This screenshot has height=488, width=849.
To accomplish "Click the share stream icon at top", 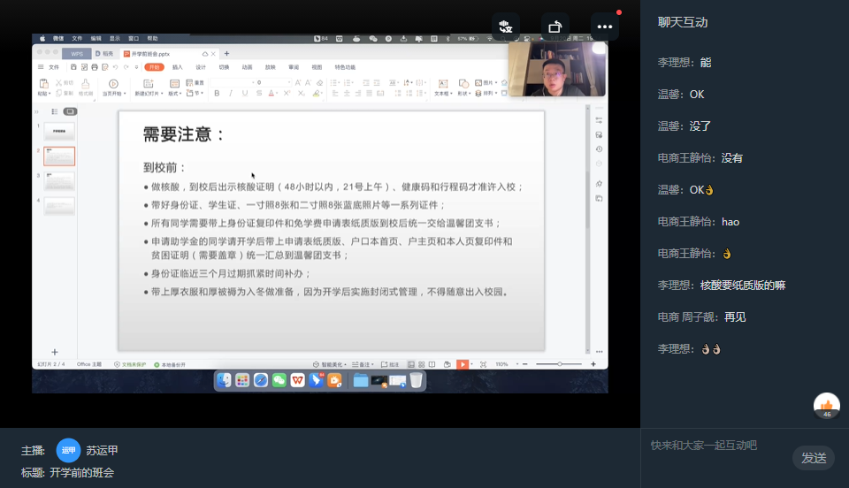I will click(x=555, y=27).
